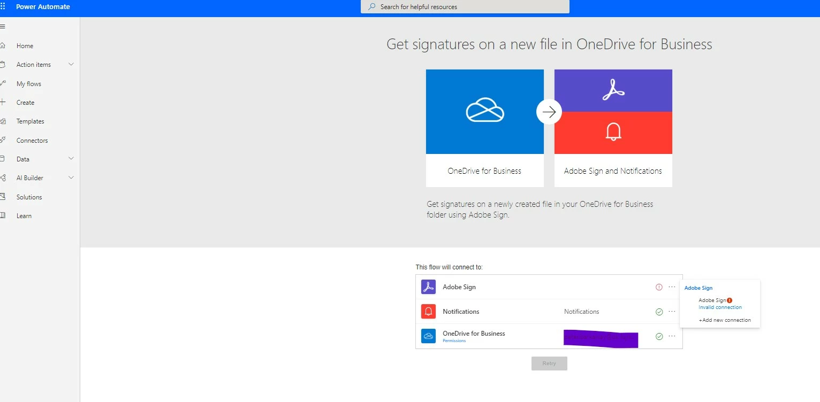Click the Retry button
This screenshot has height=402, width=820.
(549, 364)
